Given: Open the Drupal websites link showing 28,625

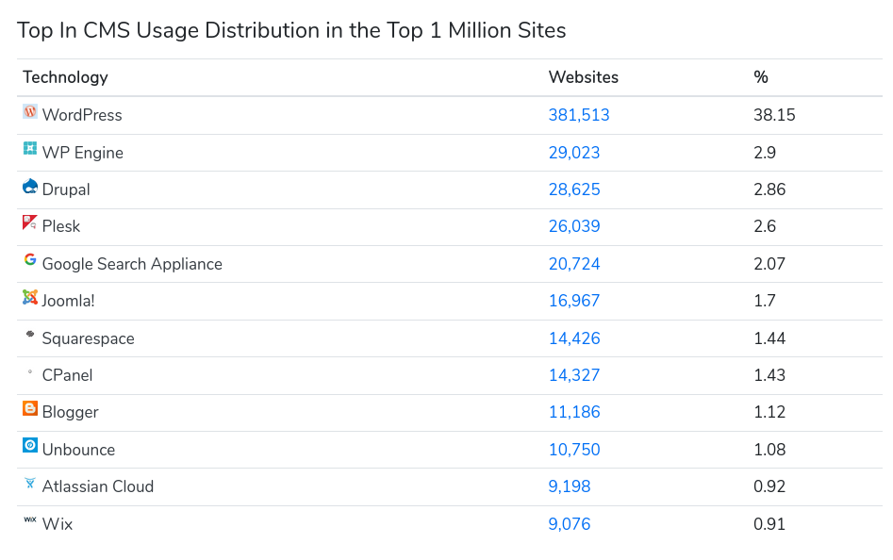Looking at the screenshot, I should coord(574,189).
